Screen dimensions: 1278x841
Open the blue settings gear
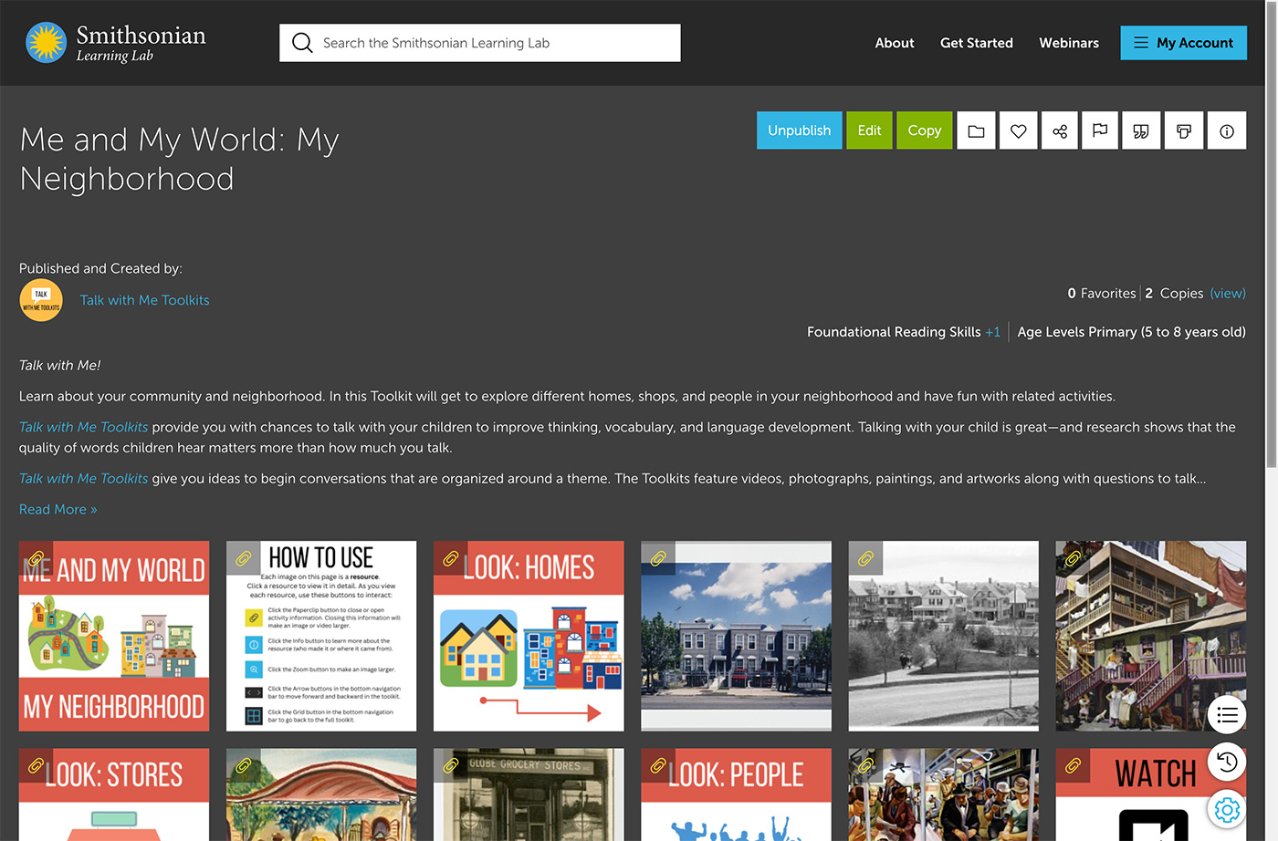point(1227,809)
